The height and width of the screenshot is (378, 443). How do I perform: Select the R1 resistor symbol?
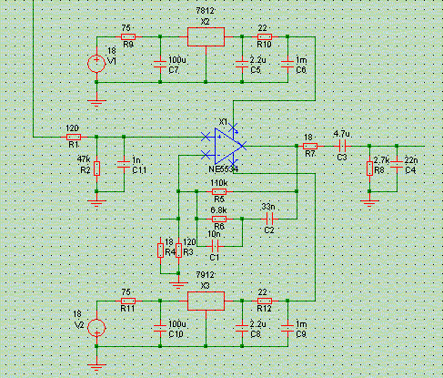[x=74, y=137]
